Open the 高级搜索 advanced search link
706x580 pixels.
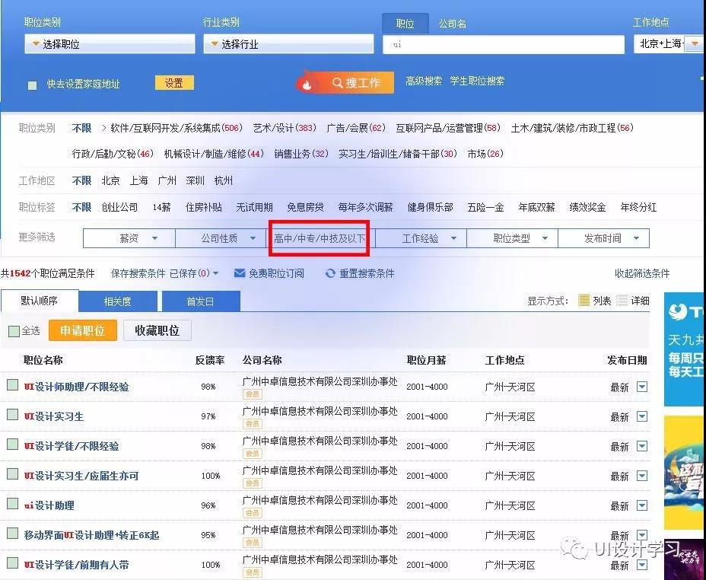(424, 81)
